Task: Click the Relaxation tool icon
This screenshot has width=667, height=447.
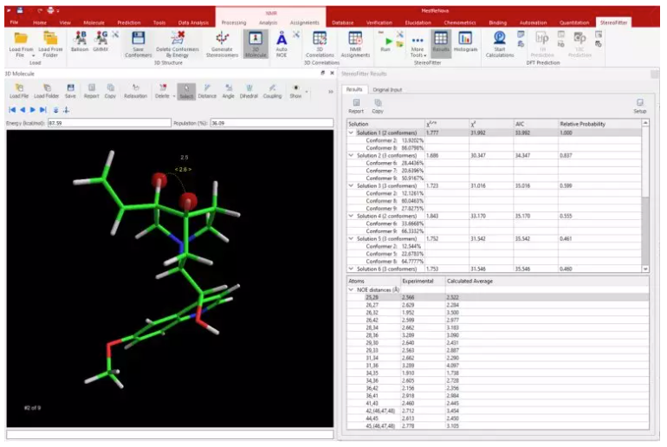Action: [x=136, y=91]
